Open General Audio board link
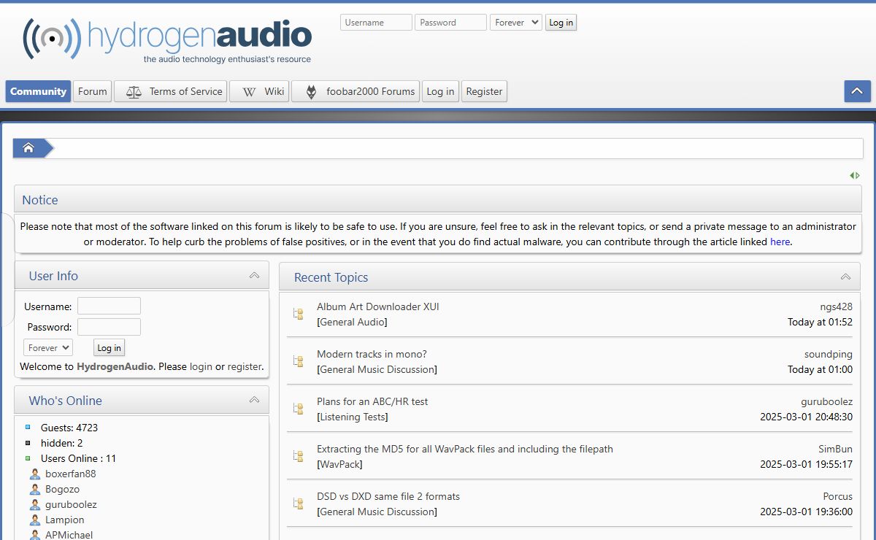The width and height of the screenshot is (876, 540). click(352, 322)
